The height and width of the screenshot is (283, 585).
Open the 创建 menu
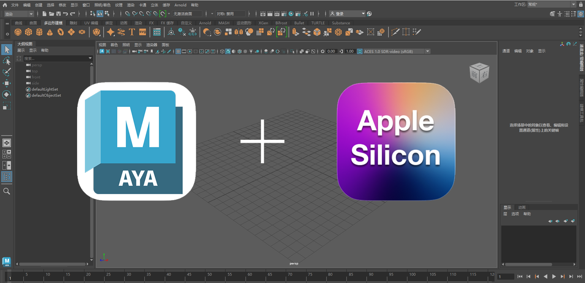pos(39,5)
